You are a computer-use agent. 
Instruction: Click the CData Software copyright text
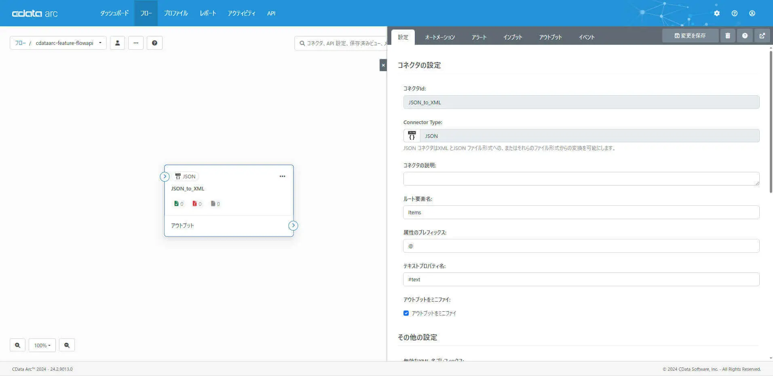(x=712, y=369)
